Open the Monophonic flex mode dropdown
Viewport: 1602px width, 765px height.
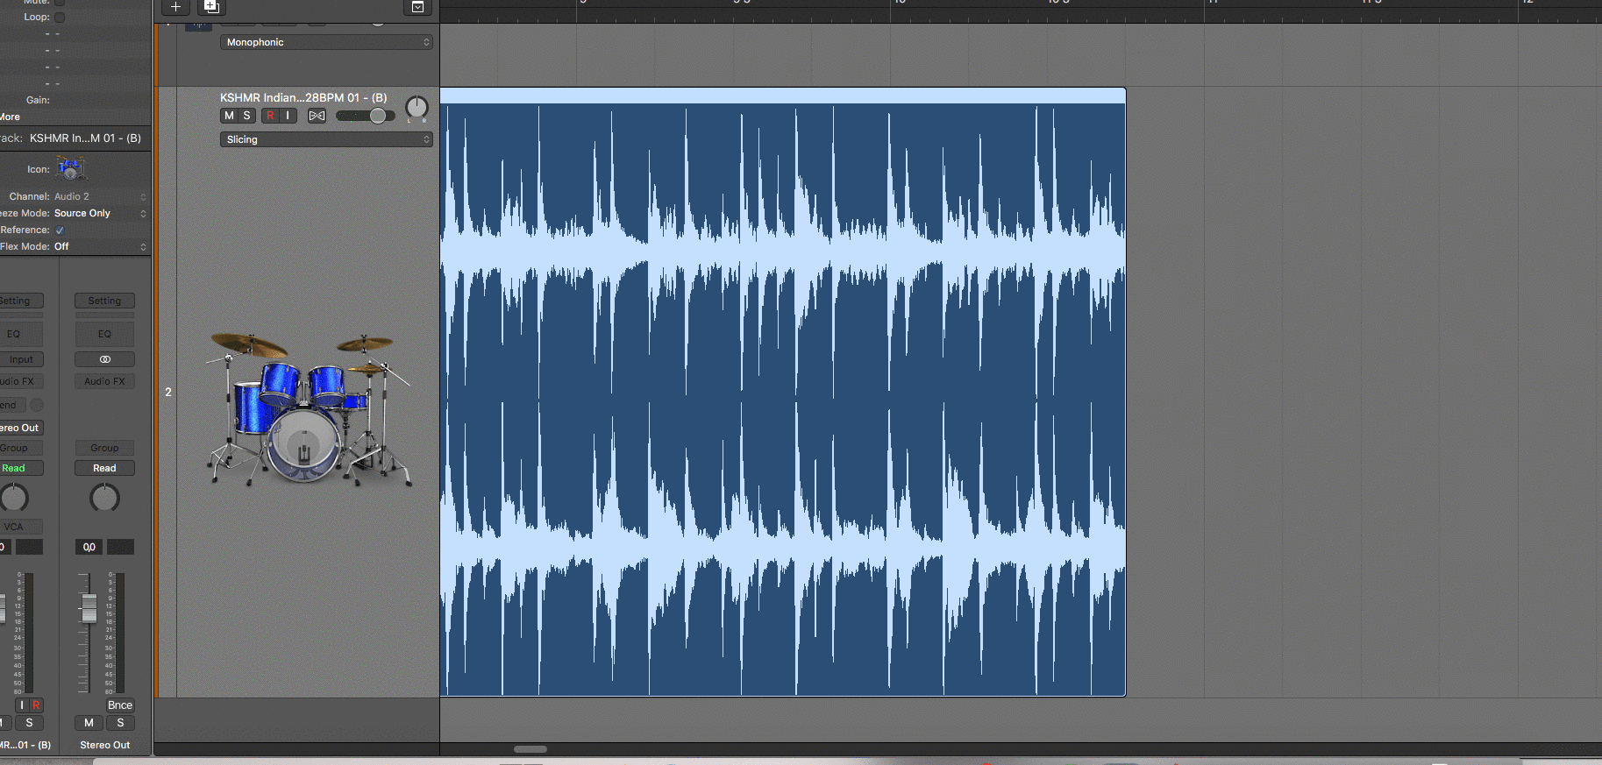click(x=326, y=42)
